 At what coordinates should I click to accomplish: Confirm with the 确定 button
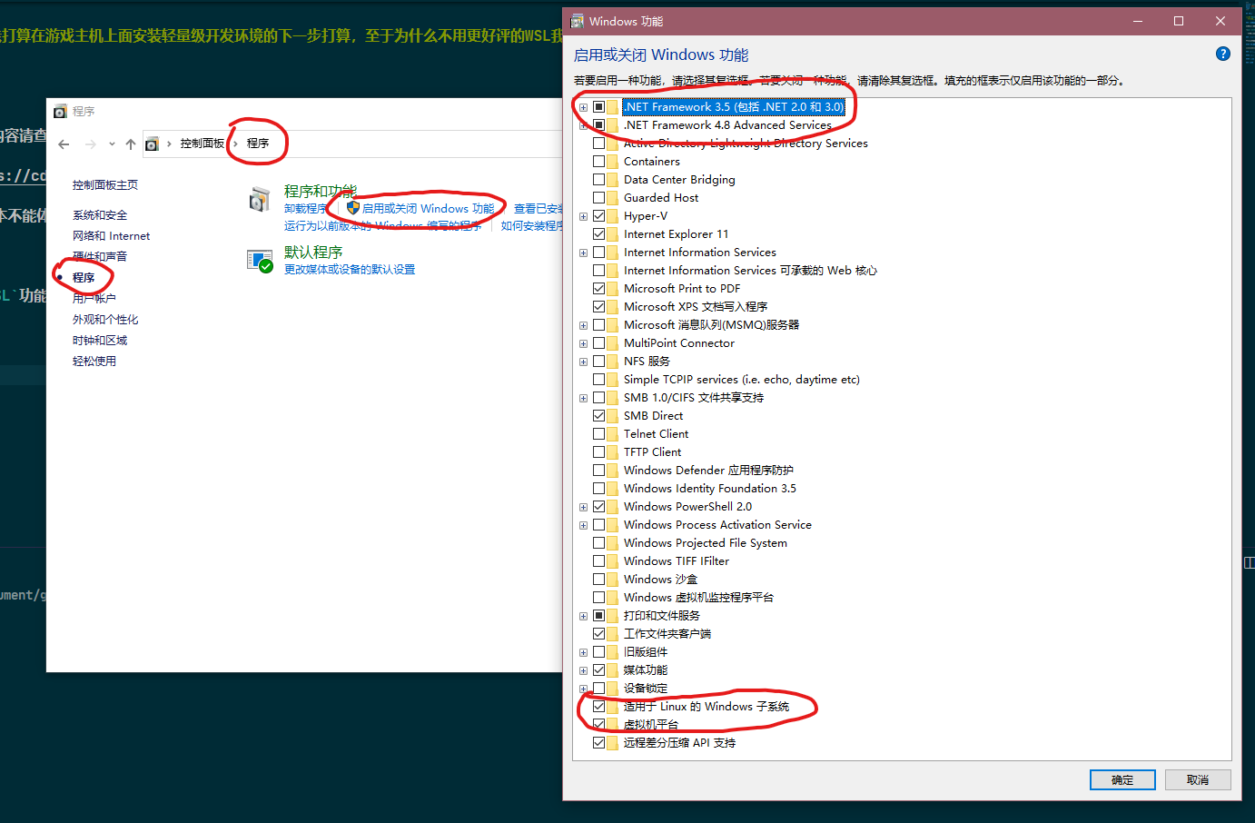tap(1122, 779)
